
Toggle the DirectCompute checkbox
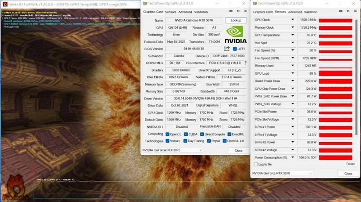coord(202,134)
